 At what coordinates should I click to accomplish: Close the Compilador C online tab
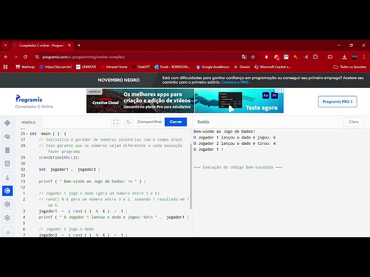69,45
